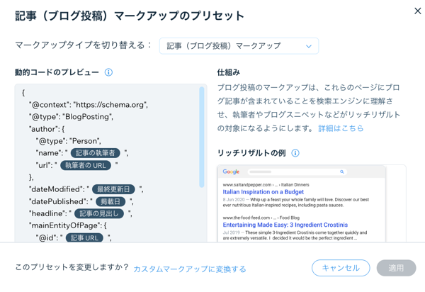Screen dimensions: 425x292
Task: Select the 記事の見出し variable tag
Action: pos(99,213)
